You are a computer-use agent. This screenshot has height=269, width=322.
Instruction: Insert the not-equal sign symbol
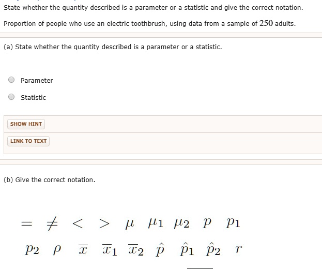point(52,224)
